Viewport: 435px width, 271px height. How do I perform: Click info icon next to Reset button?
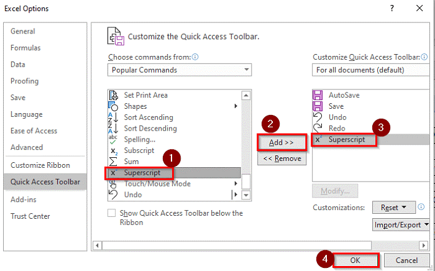click(x=421, y=207)
